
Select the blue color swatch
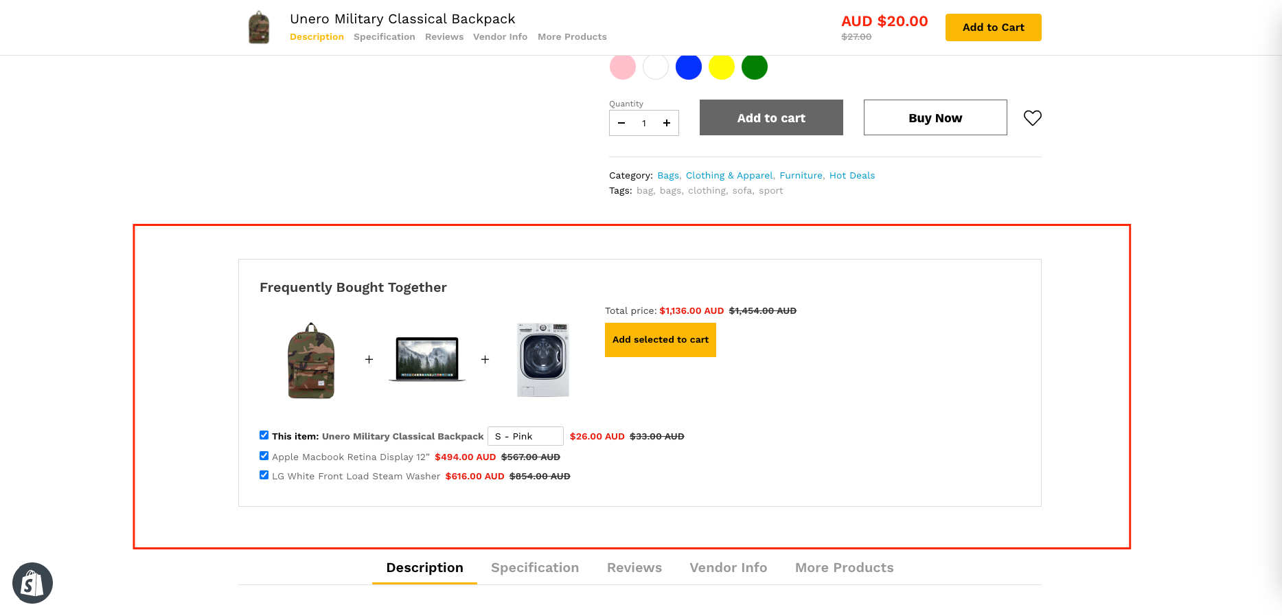coord(688,67)
